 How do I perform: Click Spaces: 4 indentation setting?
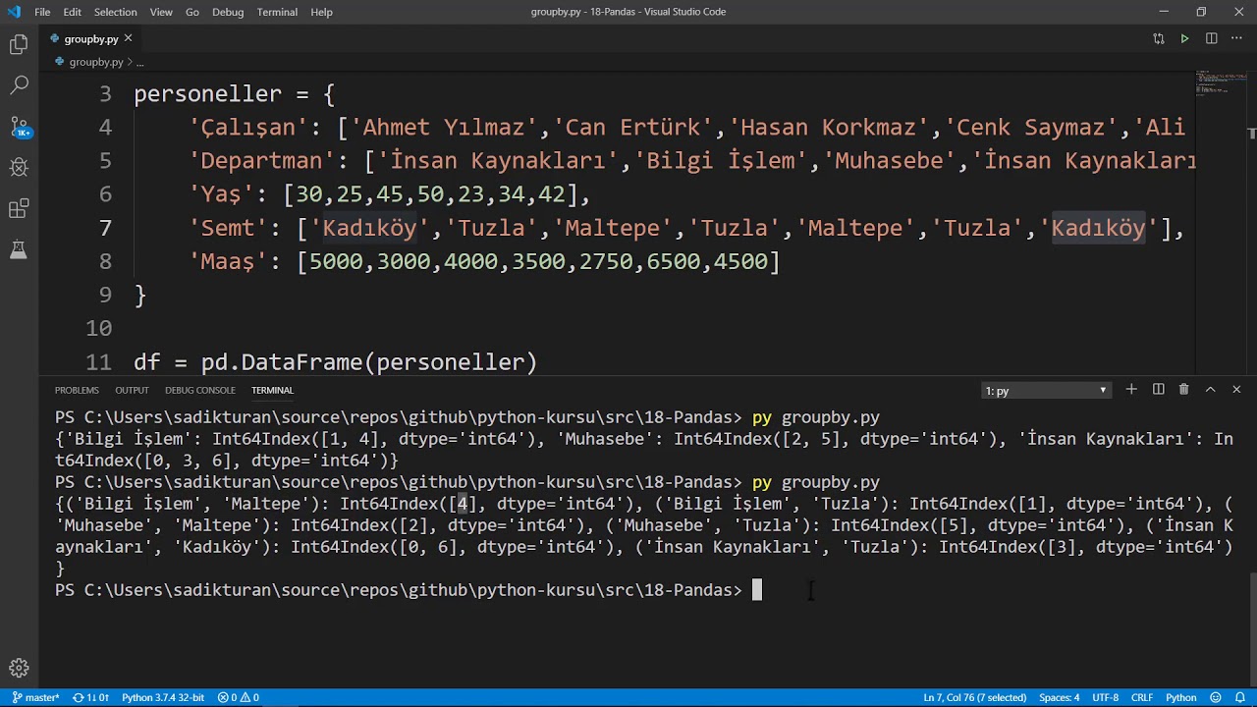(x=1060, y=697)
